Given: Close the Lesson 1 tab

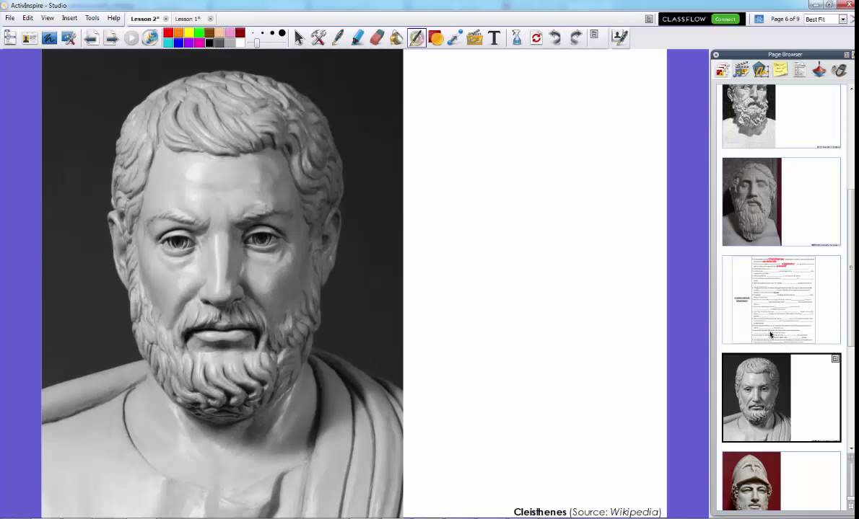Looking at the screenshot, I should point(210,19).
